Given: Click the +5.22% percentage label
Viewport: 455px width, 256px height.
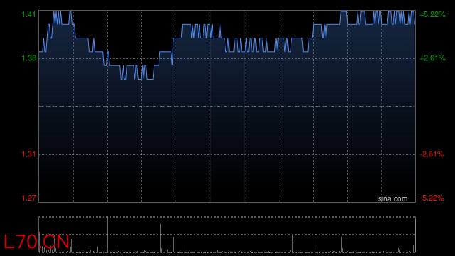Looking at the screenshot, I should (x=432, y=14).
